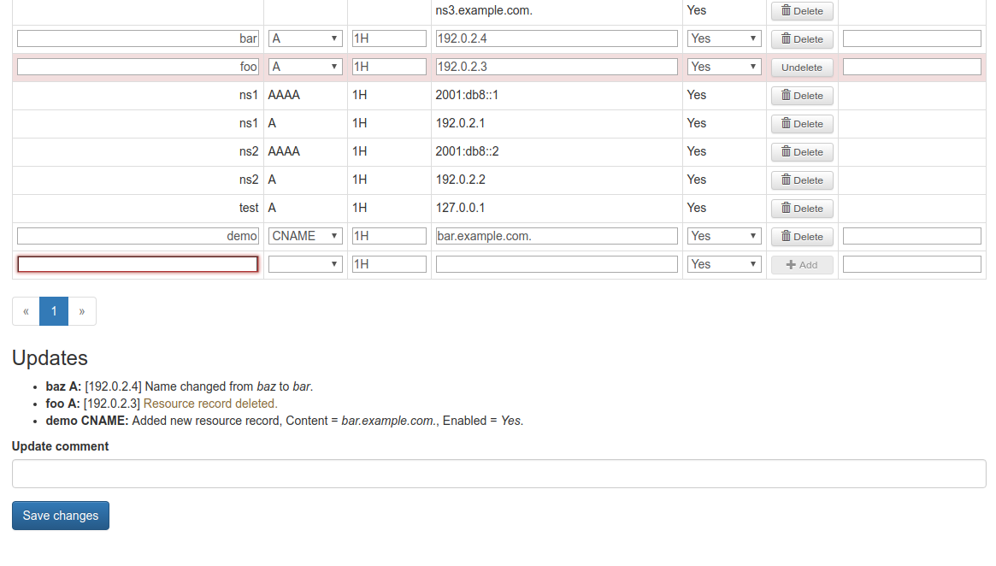Go to previous page with « button
The image size is (996, 566).
click(x=26, y=311)
